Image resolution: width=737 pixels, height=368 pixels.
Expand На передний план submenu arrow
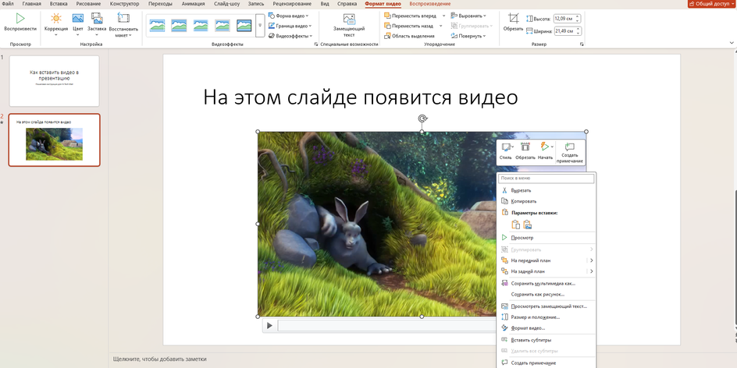(x=591, y=260)
